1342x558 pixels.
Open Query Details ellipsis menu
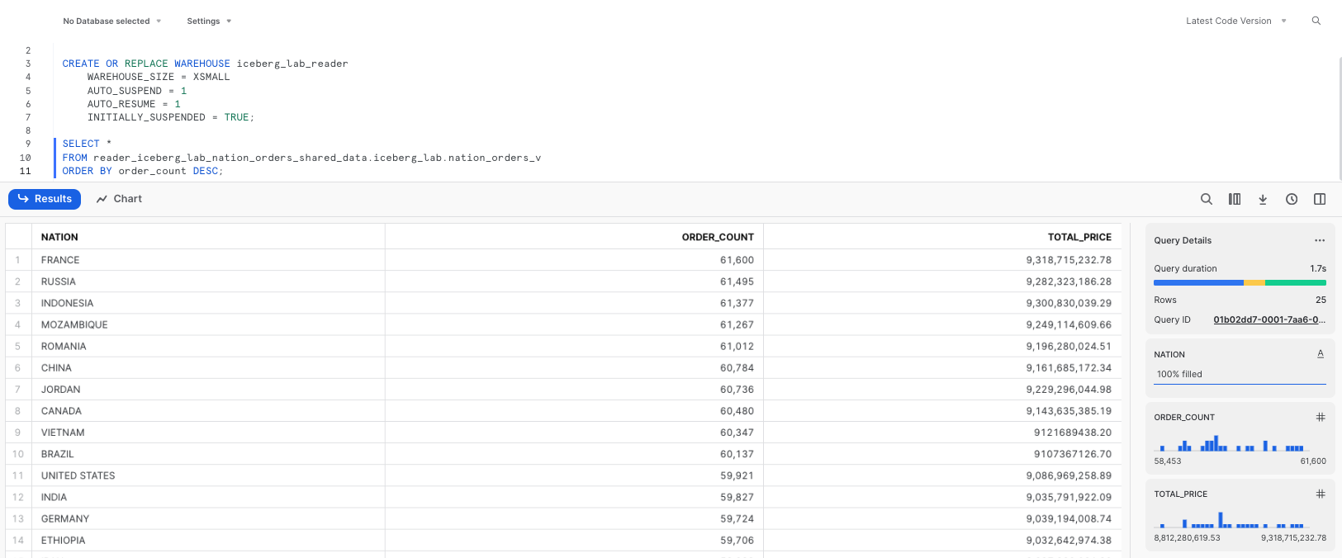tap(1320, 240)
